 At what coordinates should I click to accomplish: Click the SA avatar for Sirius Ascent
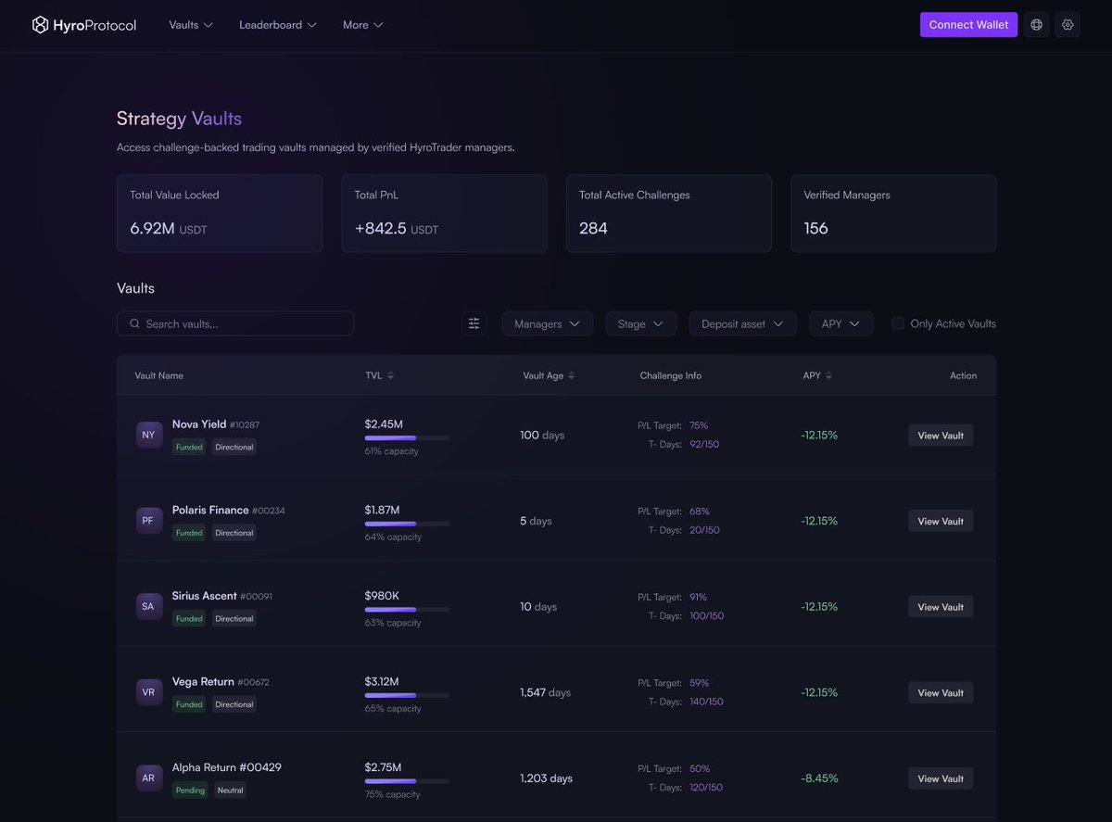pyautogui.click(x=149, y=607)
